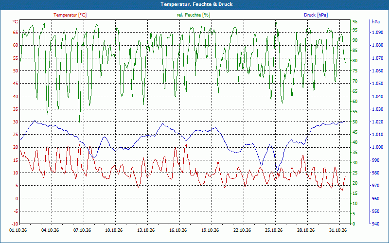Click the 1.090 value on pressure axis
Viewport: 389px width, 243px height.
(x=377, y=33)
